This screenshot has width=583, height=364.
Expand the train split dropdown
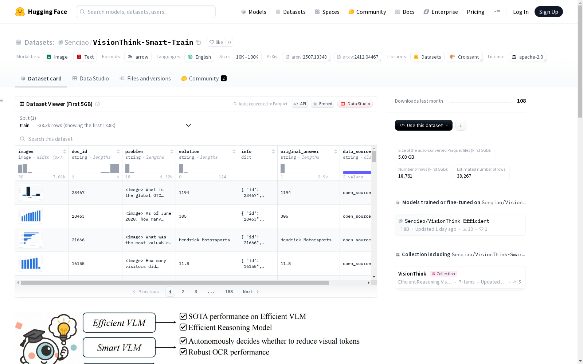point(106,122)
